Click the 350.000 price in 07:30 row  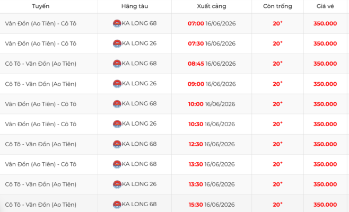(x=325, y=43)
